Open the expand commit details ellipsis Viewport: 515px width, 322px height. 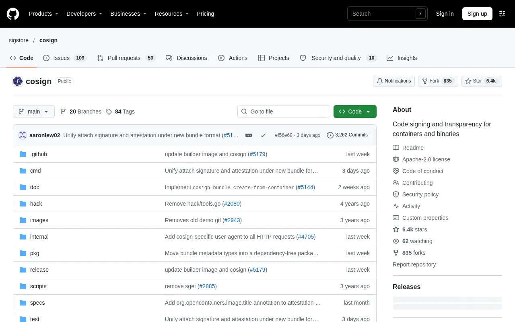[x=249, y=135]
